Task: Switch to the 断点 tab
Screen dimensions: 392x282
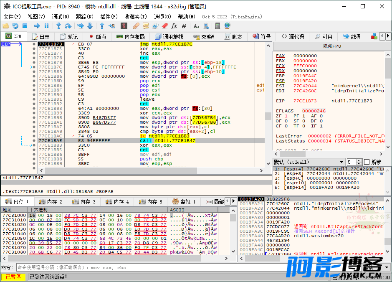Action: coord(98,37)
